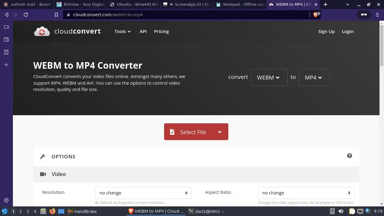
Task: Open a new browser tab with plus
Action: pyautogui.click(x=325, y=4)
